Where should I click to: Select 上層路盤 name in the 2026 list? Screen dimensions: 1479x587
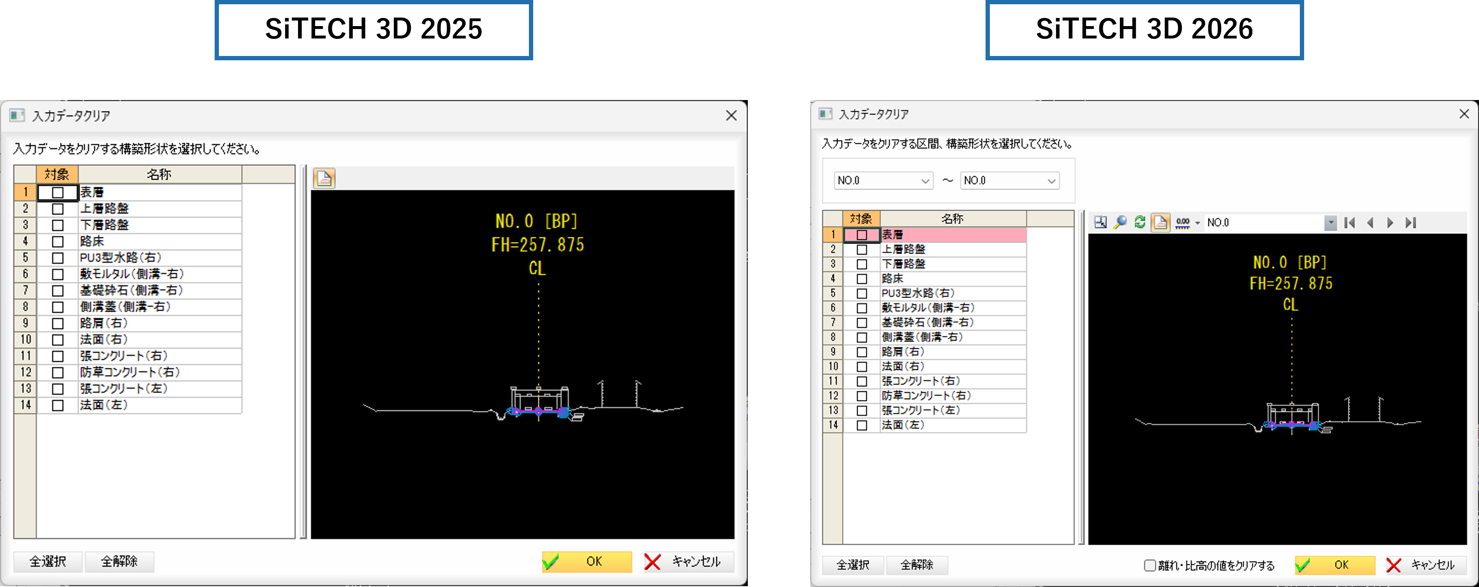click(x=953, y=250)
